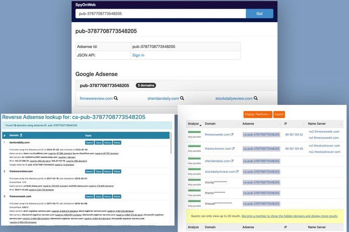Open stockdailyreview.com link in results table
The height and width of the screenshot is (232, 349).
[x=220, y=171]
